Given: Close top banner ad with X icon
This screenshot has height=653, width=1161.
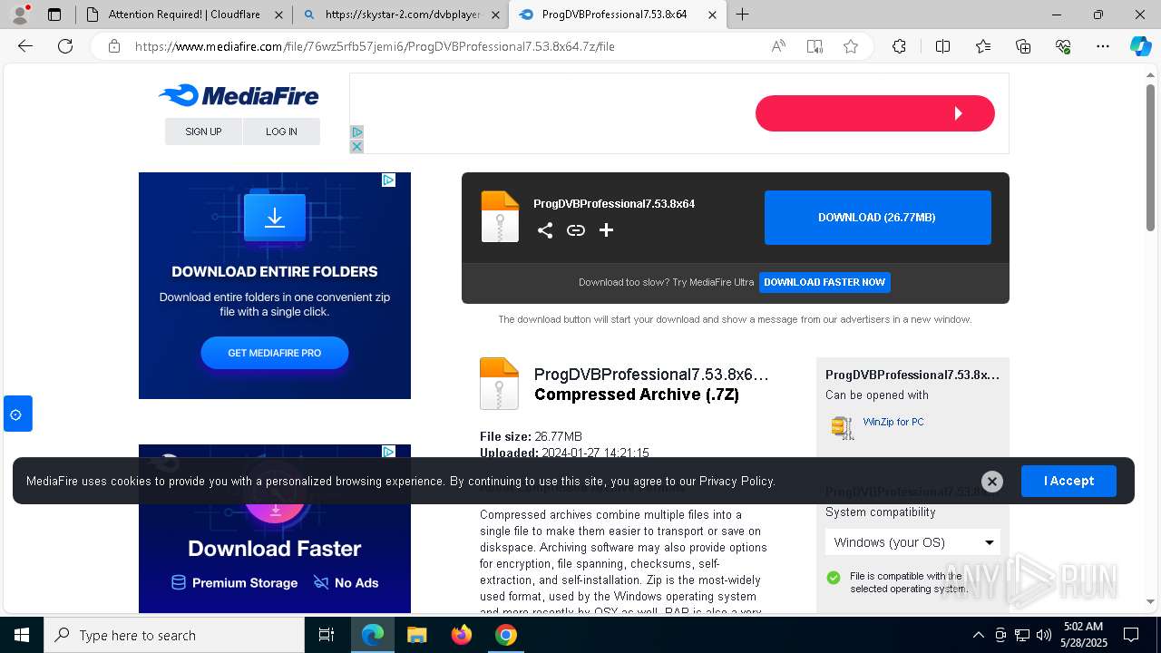Looking at the screenshot, I should pos(356,147).
